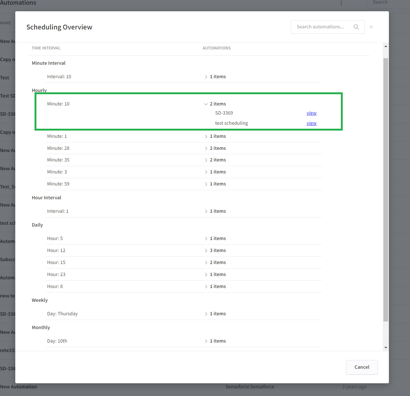The height and width of the screenshot is (396, 410).
Task: Expand the Daily Hour: 23 row
Action: (206, 275)
